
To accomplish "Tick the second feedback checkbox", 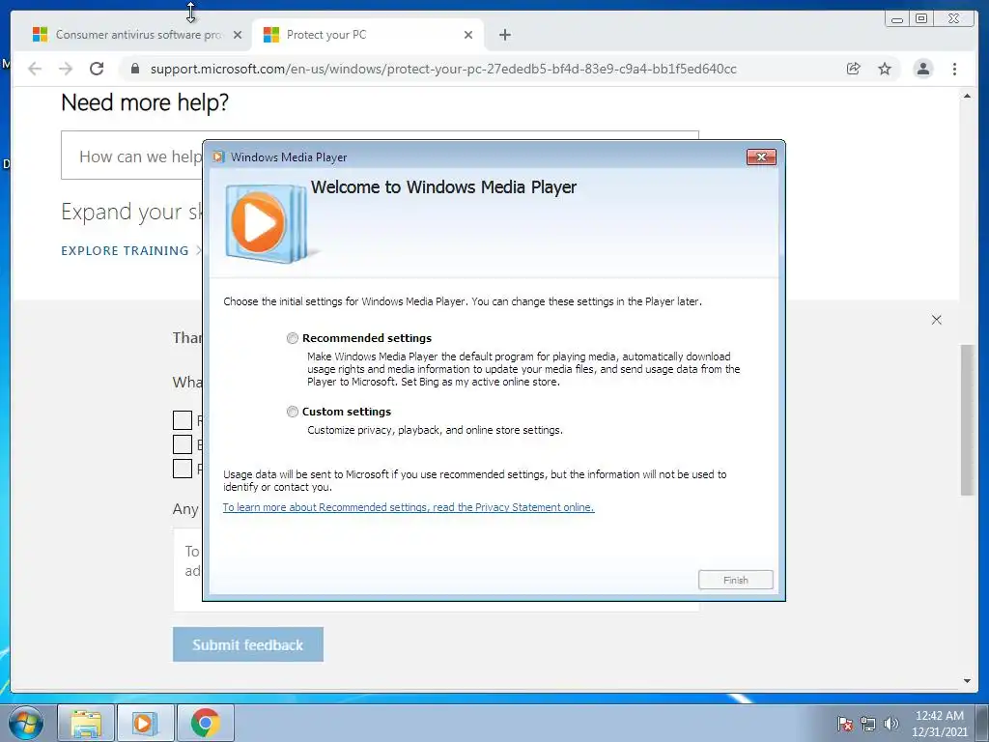I will 183,444.
